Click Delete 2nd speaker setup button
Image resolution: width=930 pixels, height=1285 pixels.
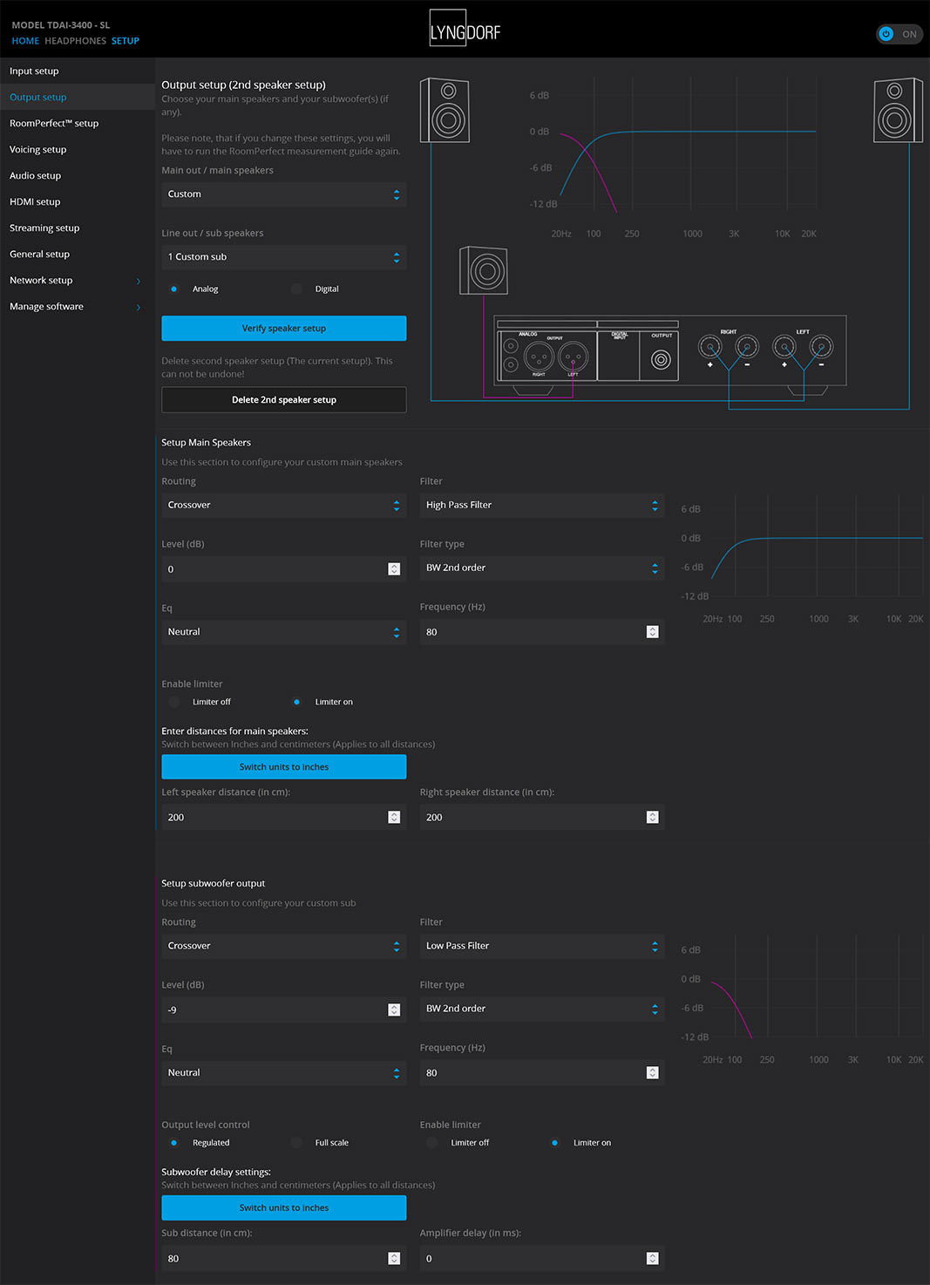click(x=283, y=400)
